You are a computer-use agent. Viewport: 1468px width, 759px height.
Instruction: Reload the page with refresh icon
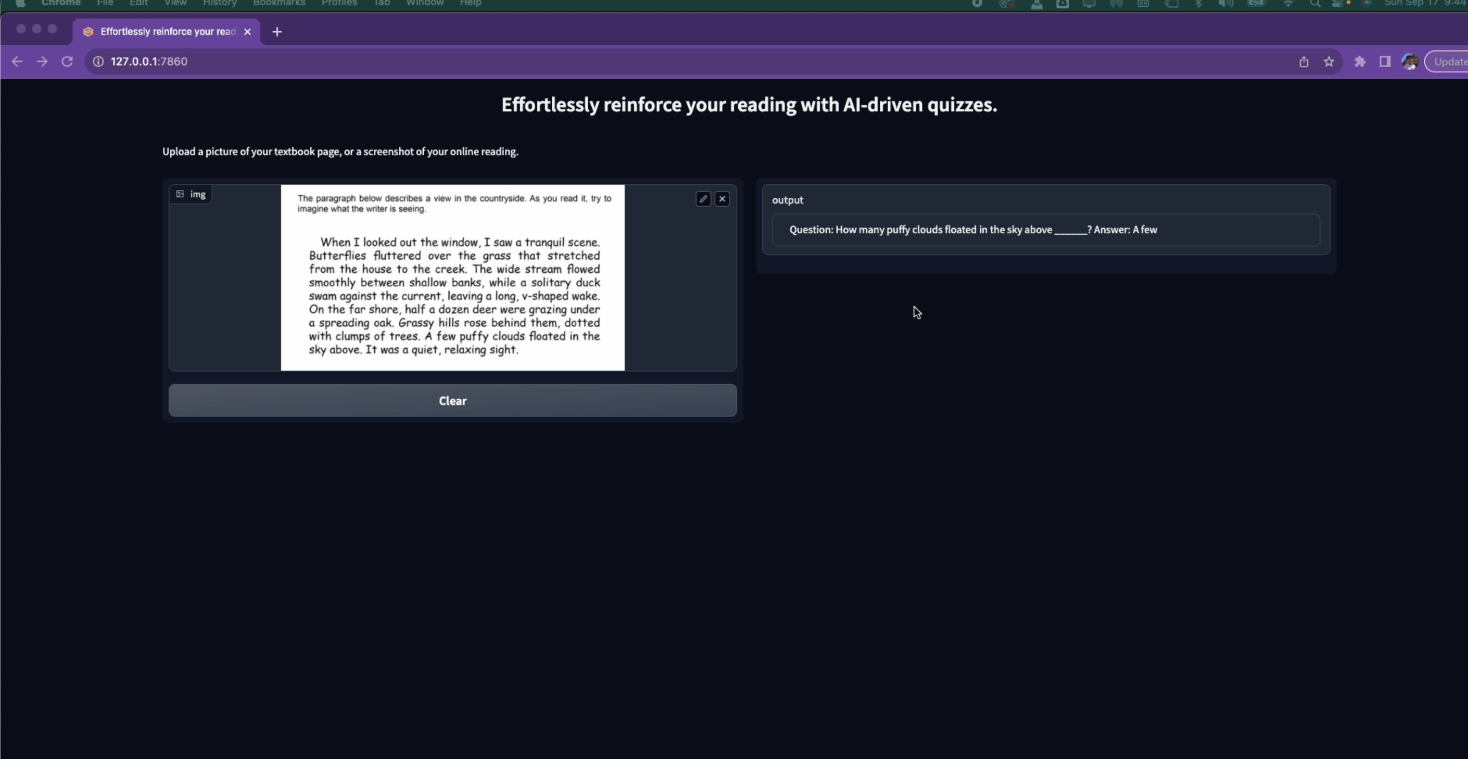click(67, 61)
